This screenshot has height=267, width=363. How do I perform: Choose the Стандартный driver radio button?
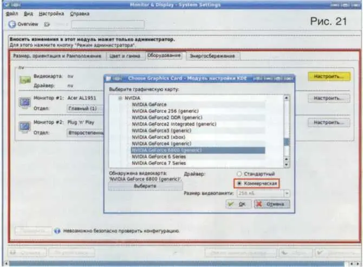click(x=239, y=174)
